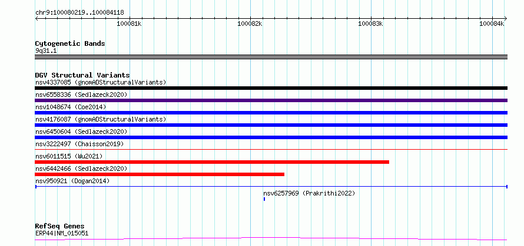The image size is (524, 246).
Task: Select the red nsv6011515 variant bar
Action: click(x=212, y=162)
